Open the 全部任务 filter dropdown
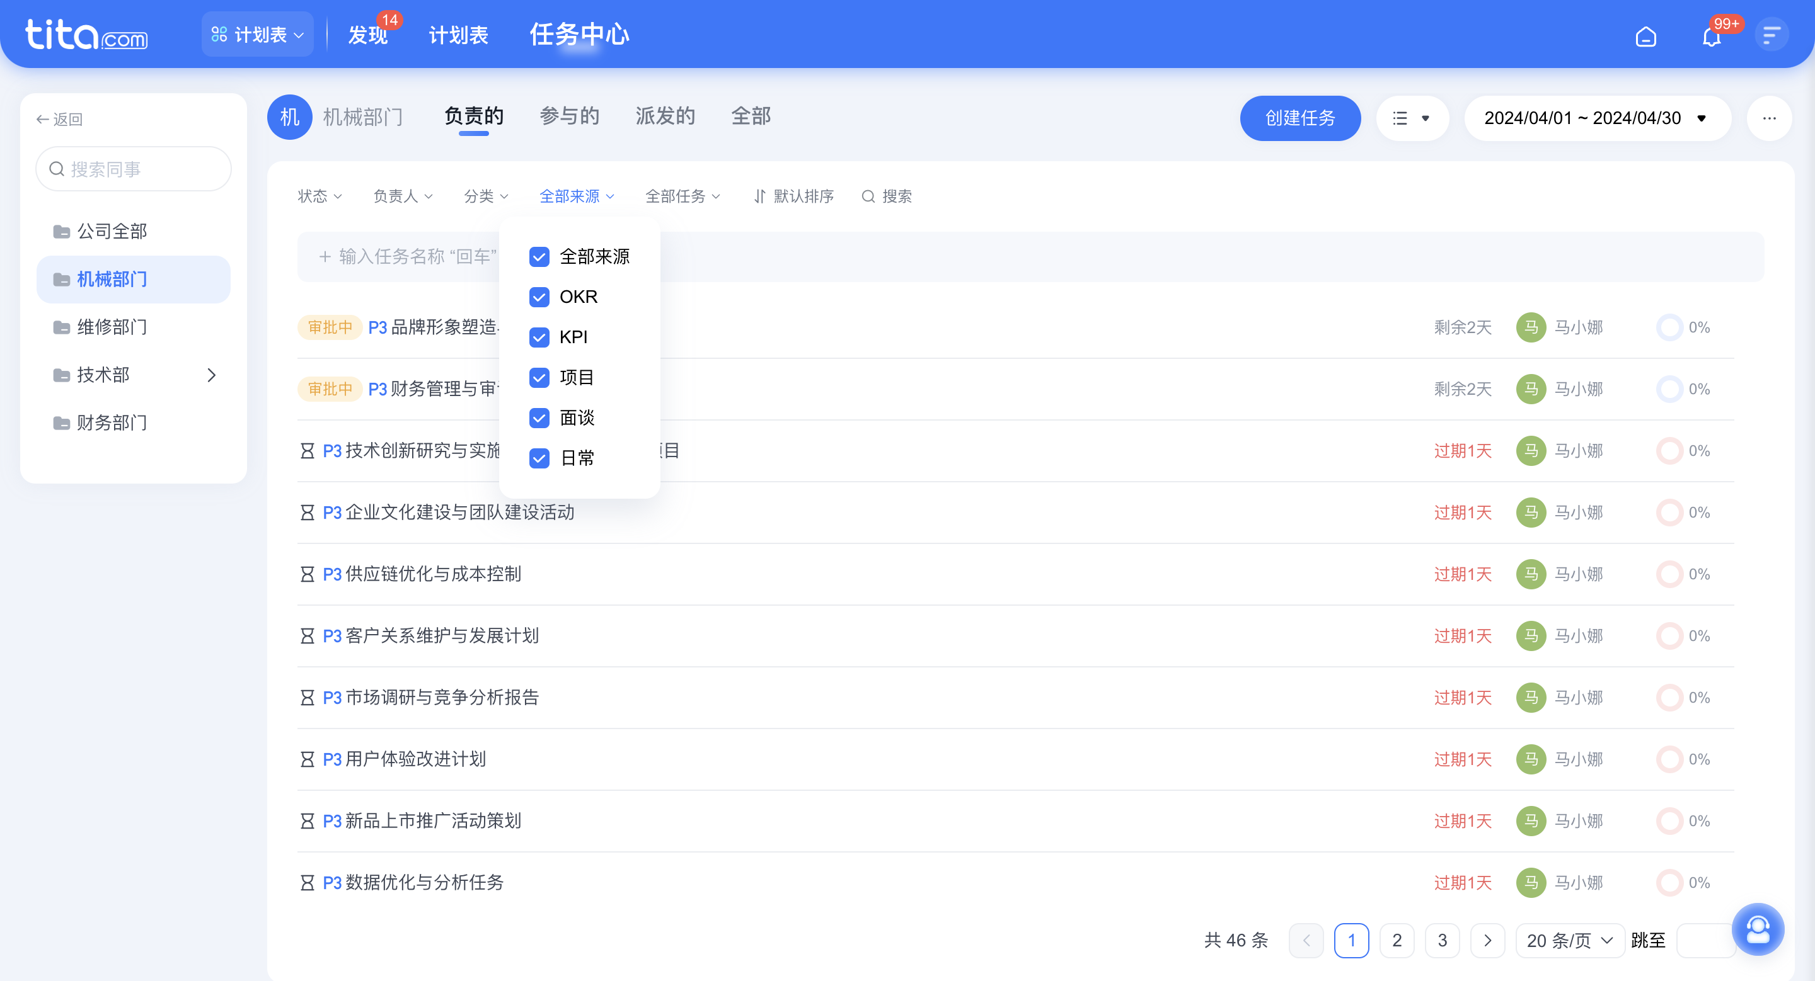Screen dimensions: 1815x981 [683, 196]
